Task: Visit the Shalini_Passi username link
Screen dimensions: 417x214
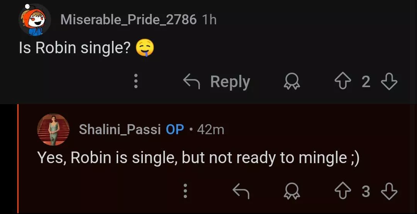Action: pos(120,130)
